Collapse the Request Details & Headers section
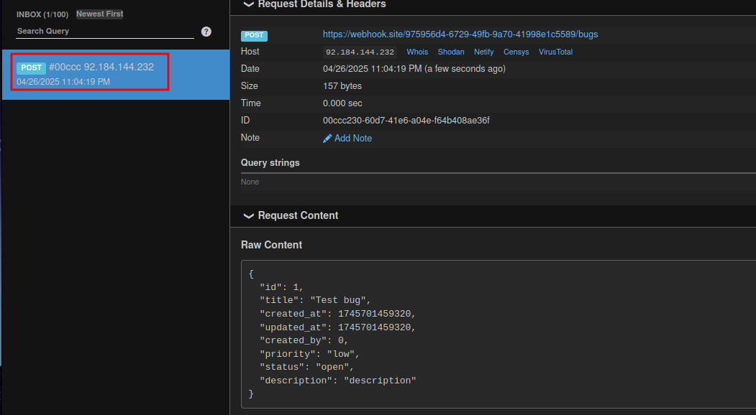The image size is (756, 415). coord(248,4)
